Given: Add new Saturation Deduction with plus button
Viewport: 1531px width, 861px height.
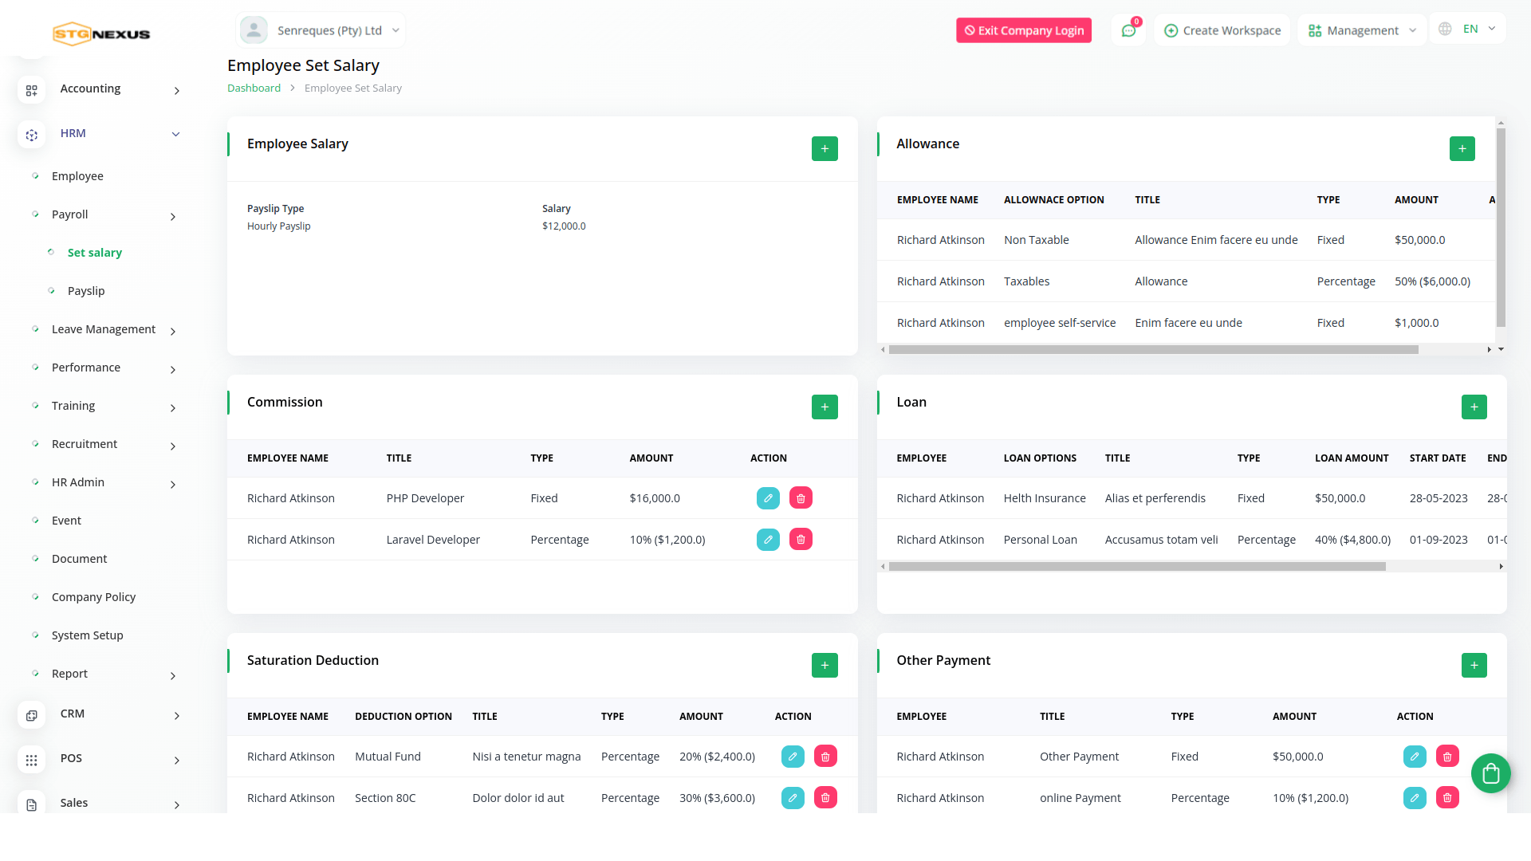Looking at the screenshot, I should 825,665.
